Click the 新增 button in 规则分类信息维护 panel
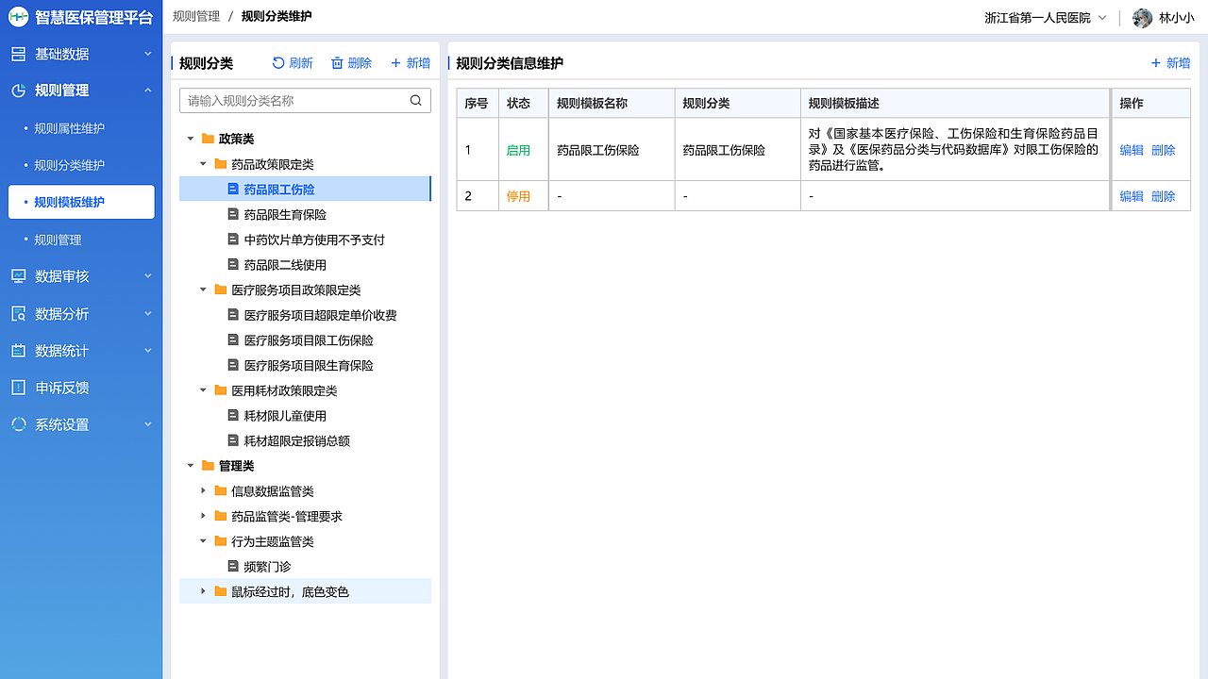 1168,62
